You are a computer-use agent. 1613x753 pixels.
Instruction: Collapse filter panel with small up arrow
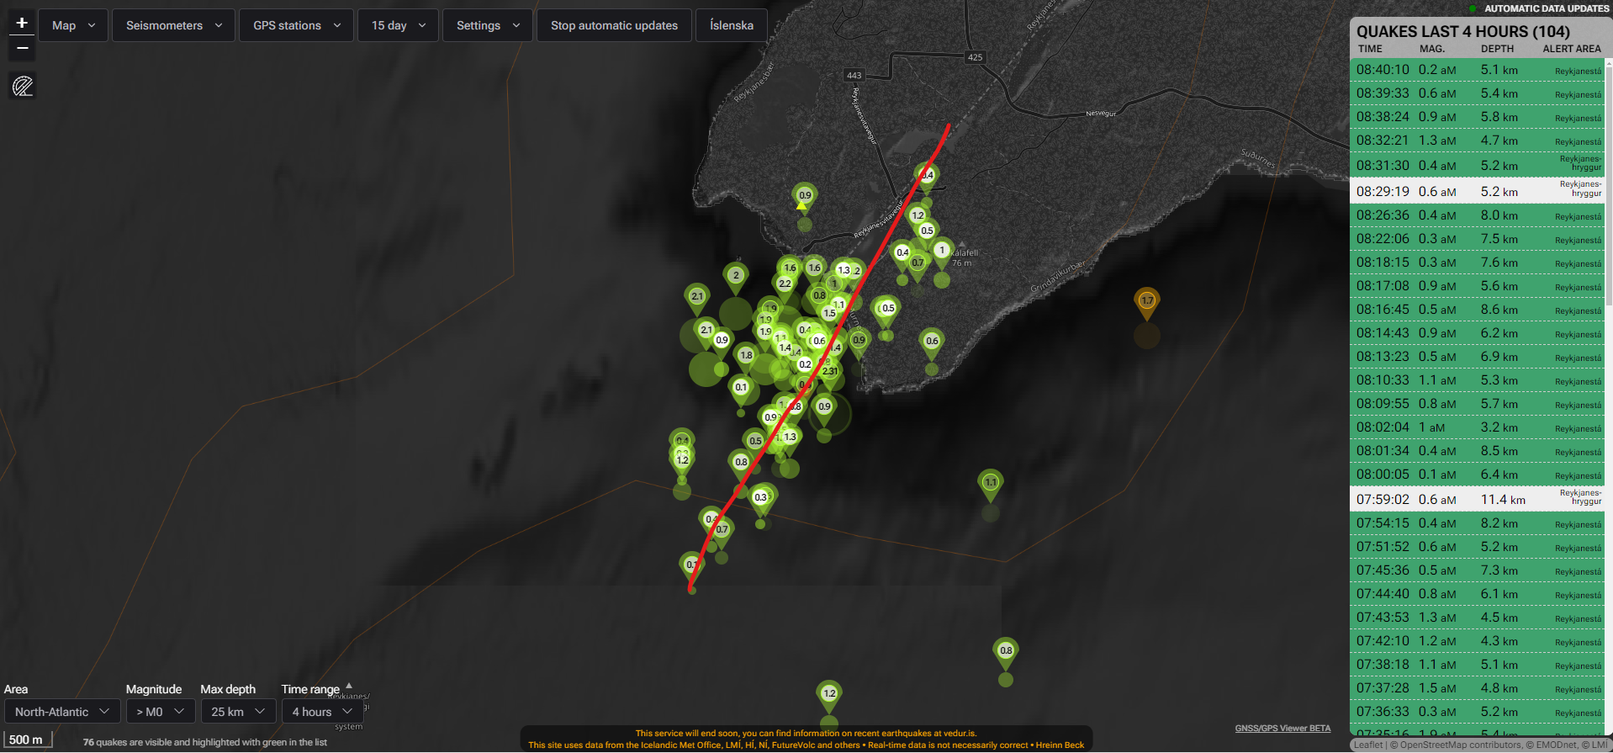(349, 685)
